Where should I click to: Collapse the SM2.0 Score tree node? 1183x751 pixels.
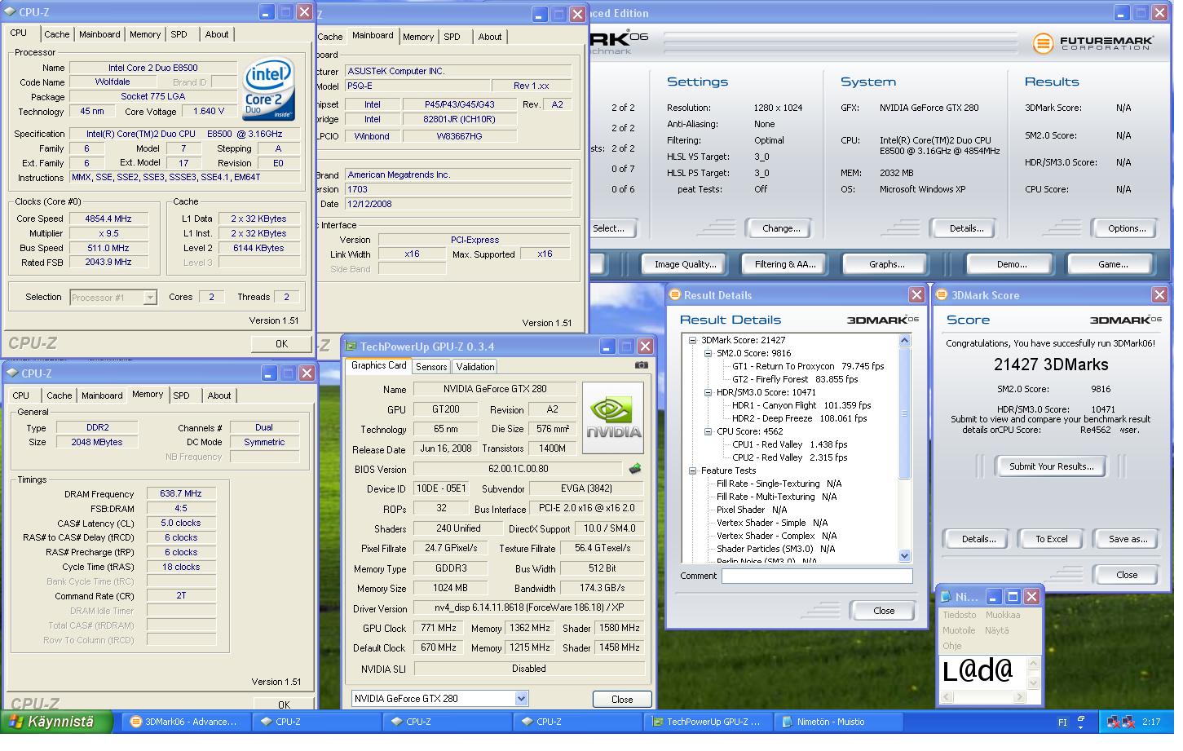708,353
